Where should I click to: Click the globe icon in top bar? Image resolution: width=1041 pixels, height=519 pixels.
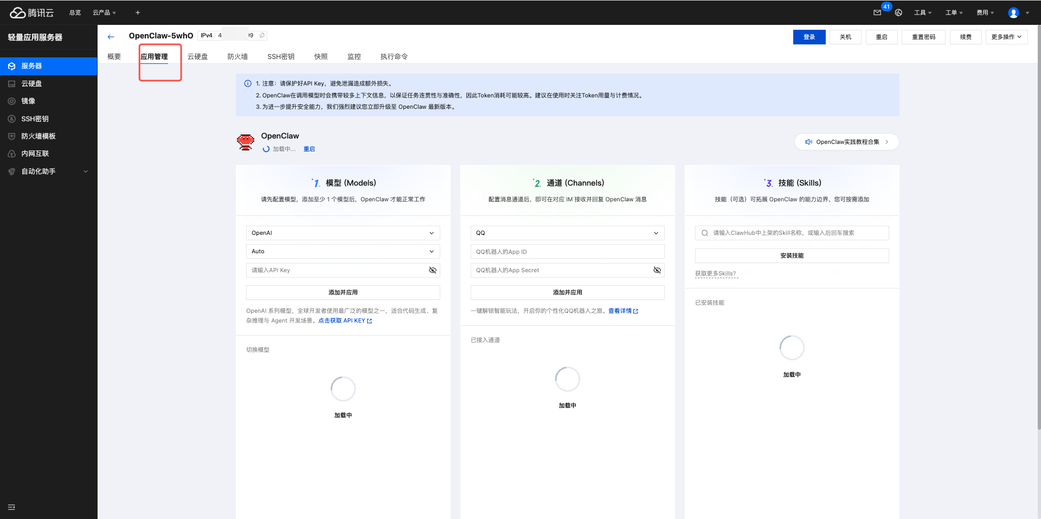coord(898,12)
